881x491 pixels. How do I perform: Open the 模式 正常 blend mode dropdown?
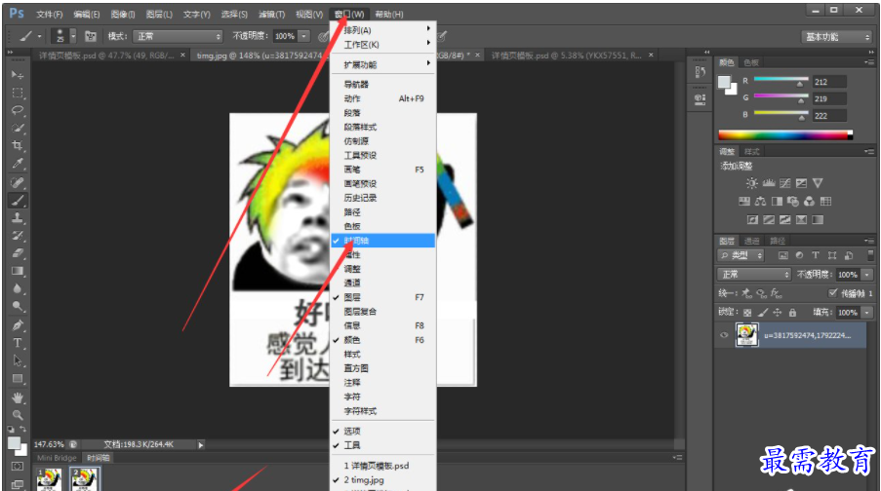point(179,36)
